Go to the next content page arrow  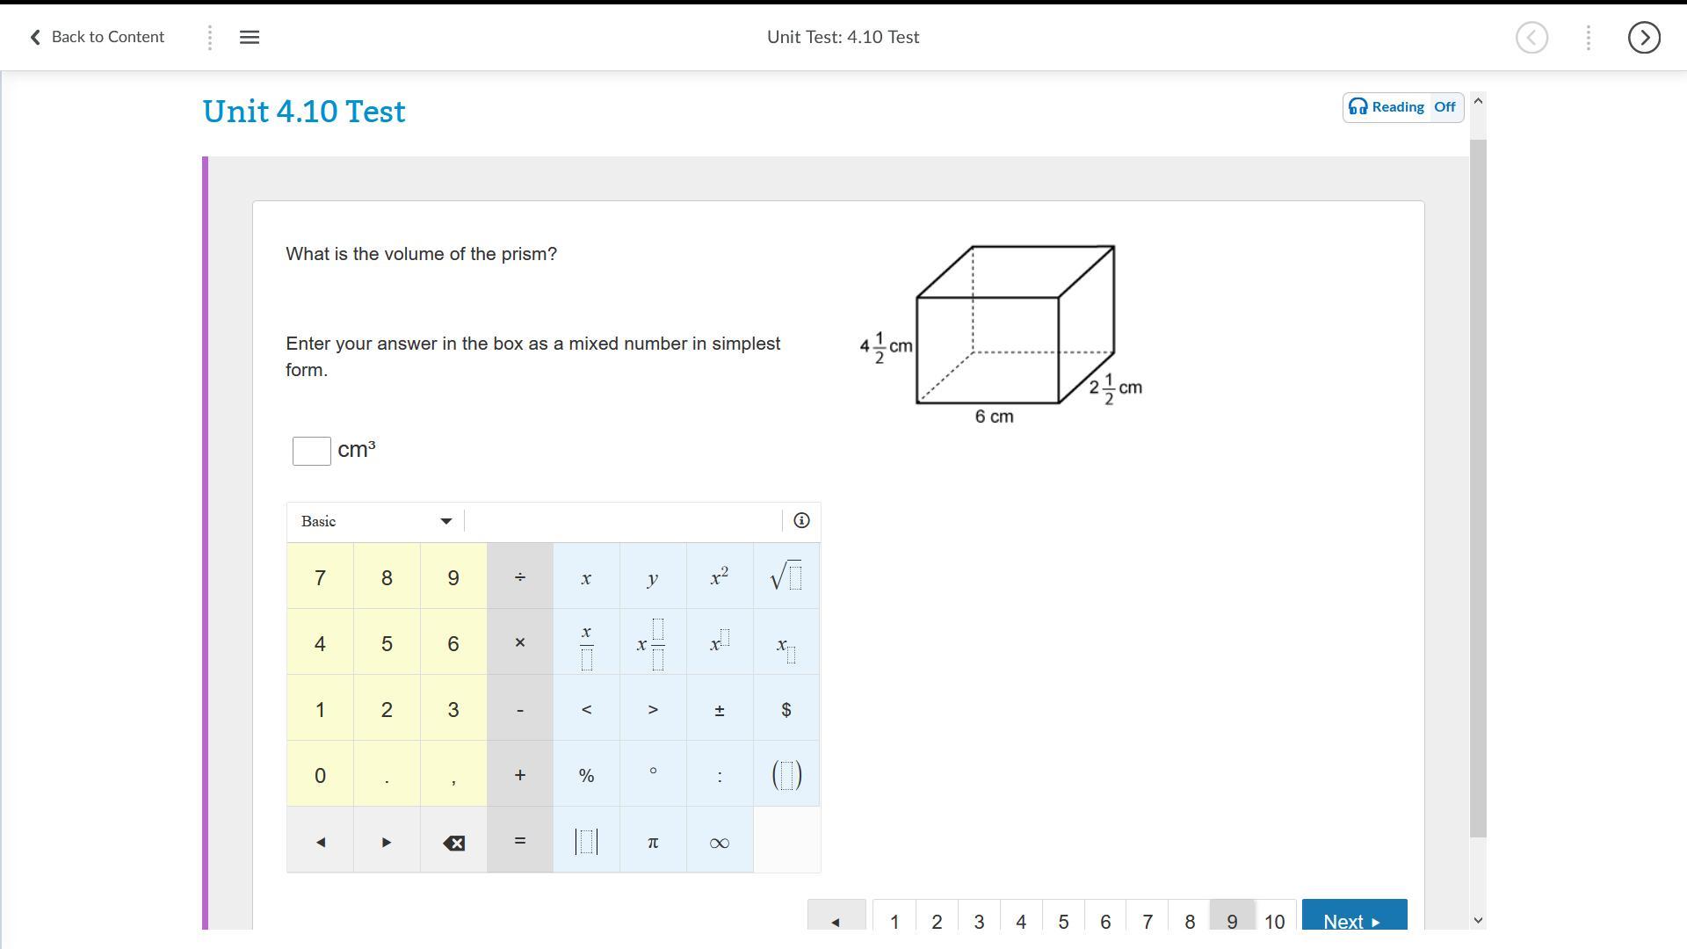[1644, 38]
